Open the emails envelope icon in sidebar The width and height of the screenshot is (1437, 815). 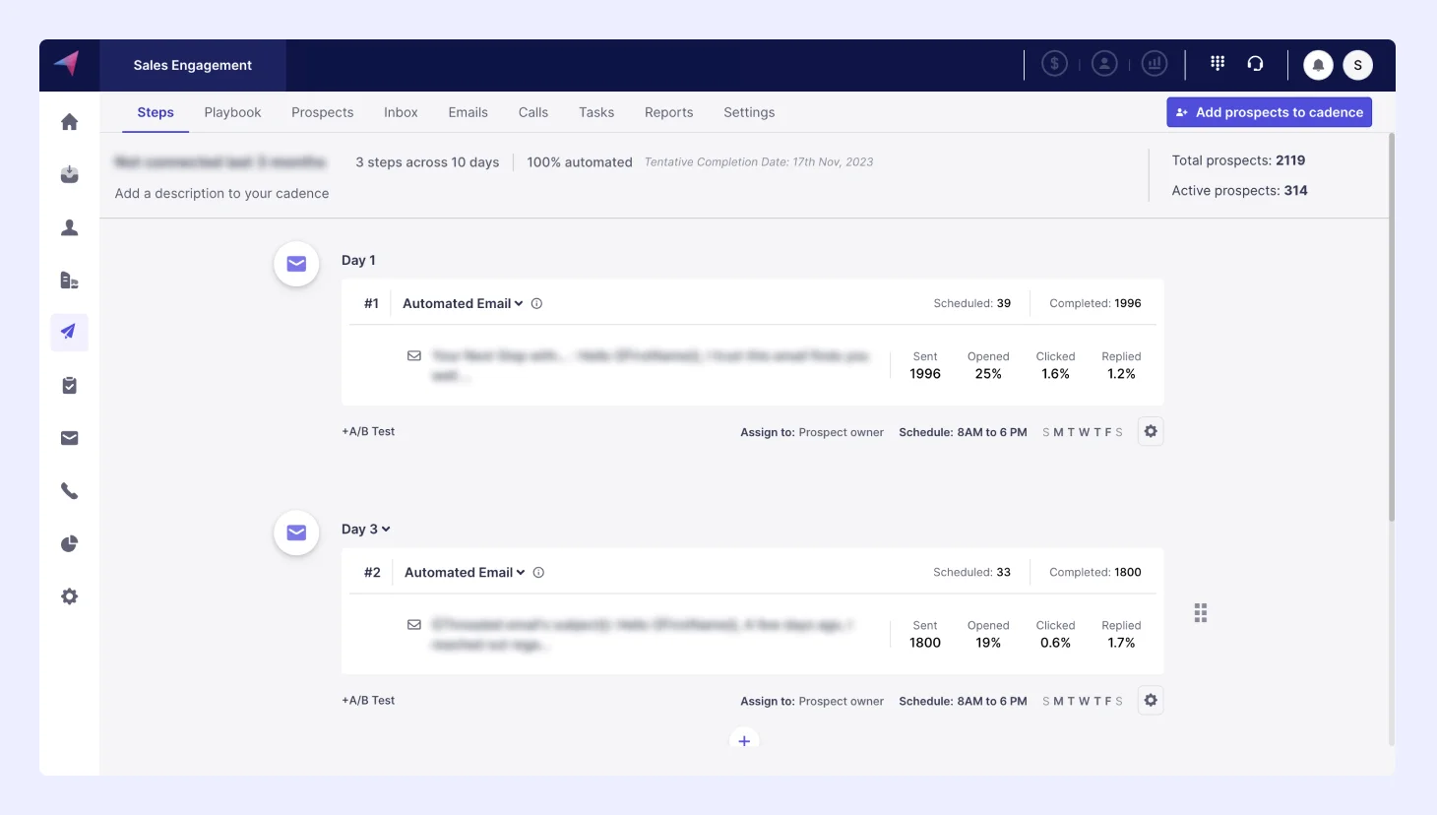coord(69,437)
